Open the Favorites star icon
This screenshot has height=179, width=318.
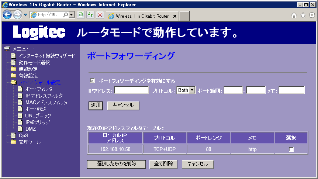303,15
